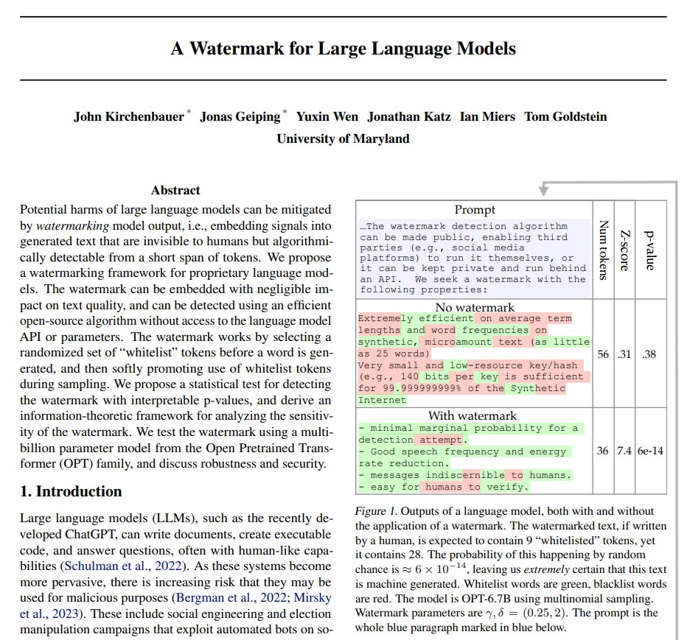Click the Z-score value '7.4'
Screen dimensions: 687x640
click(x=624, y=451)
